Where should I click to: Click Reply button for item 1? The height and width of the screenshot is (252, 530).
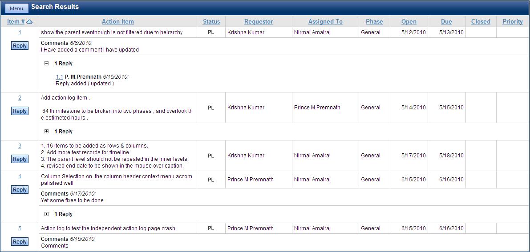(20, 46)
